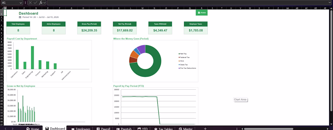Click the Federal Tax legend color swatch
Viewport: 333px width, 130px height.
[x=179, y=57]
